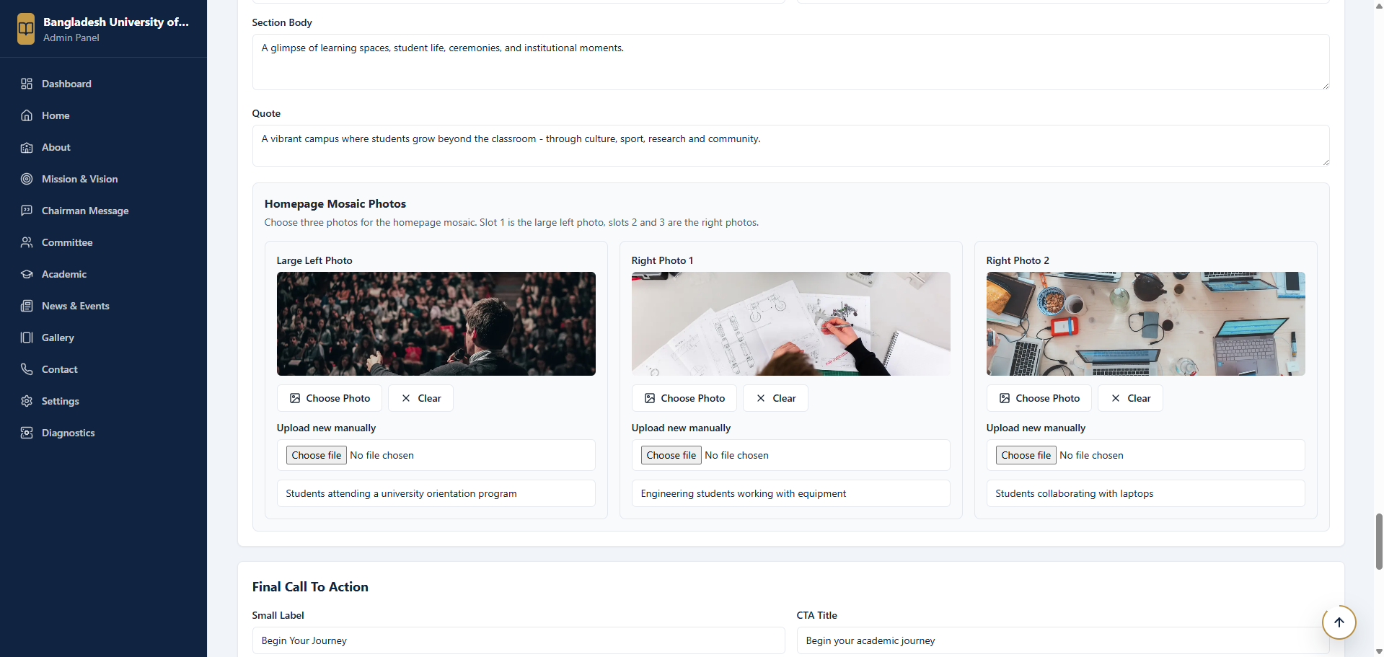Click Choose Photo label for Right Photo 1
Viewport: 1384px width, 657px height.
click(x=693, y=398)
